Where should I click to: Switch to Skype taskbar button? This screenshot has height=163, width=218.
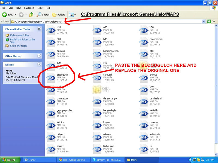[108, 160]
